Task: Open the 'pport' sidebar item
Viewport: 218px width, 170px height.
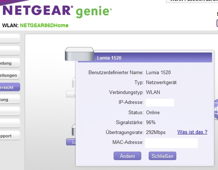Action: click(10, 135)
